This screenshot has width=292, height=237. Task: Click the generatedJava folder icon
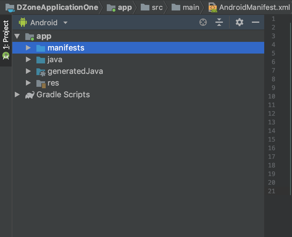[x=41, y=72]
